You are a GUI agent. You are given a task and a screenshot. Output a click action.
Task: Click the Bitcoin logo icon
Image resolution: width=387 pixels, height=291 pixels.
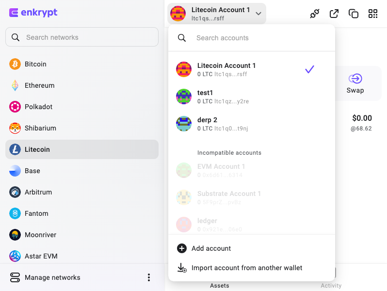tap(15, 64)
